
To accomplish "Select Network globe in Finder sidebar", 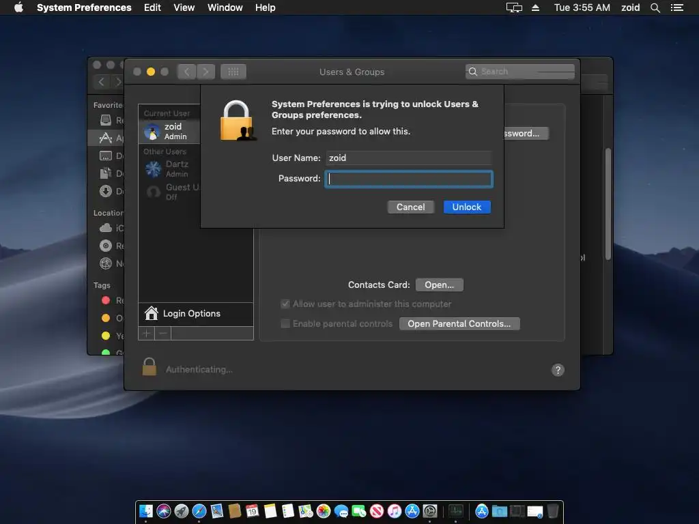I will point(106,263).
